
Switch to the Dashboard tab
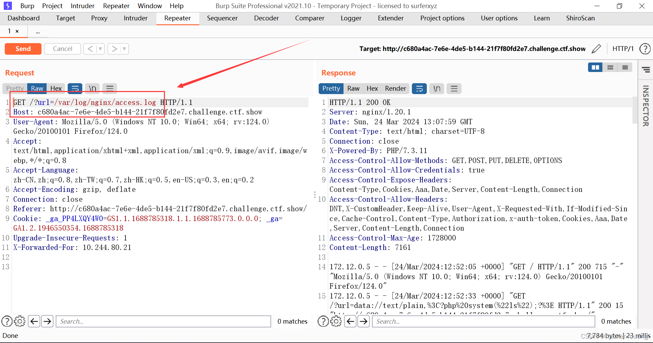(x=24, y=18)
